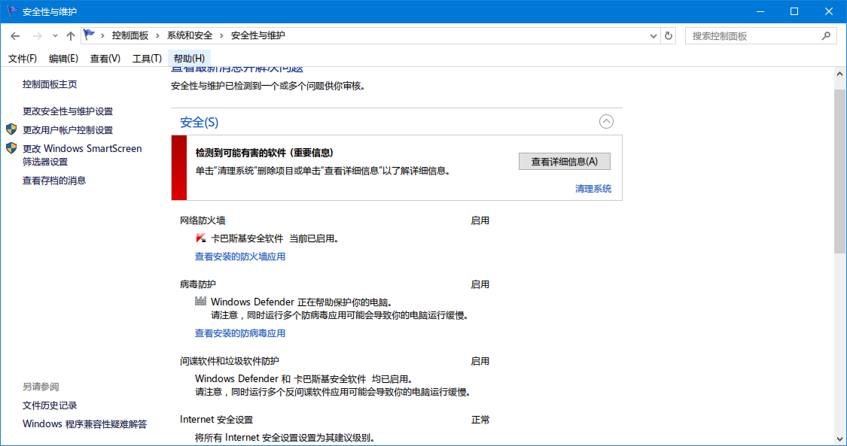Viewport: 847px width, 446px height.
Task: Expand the breadcrumb arrow after 控制面板
Action: click(x=158, y=35)
